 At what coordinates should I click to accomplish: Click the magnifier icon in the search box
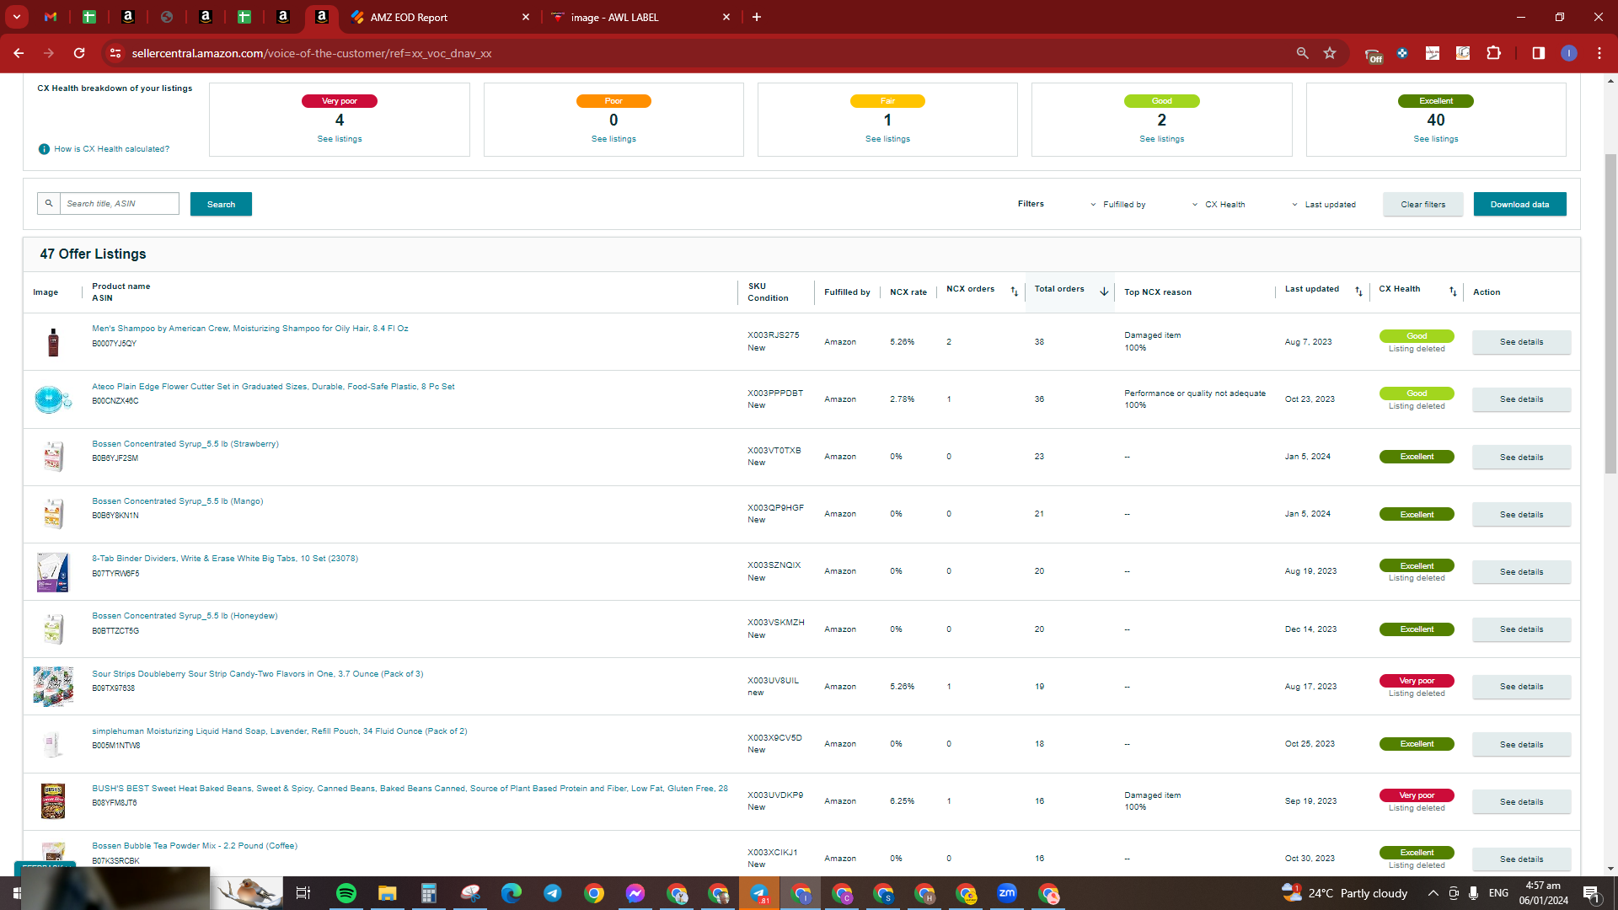point(49,203)
